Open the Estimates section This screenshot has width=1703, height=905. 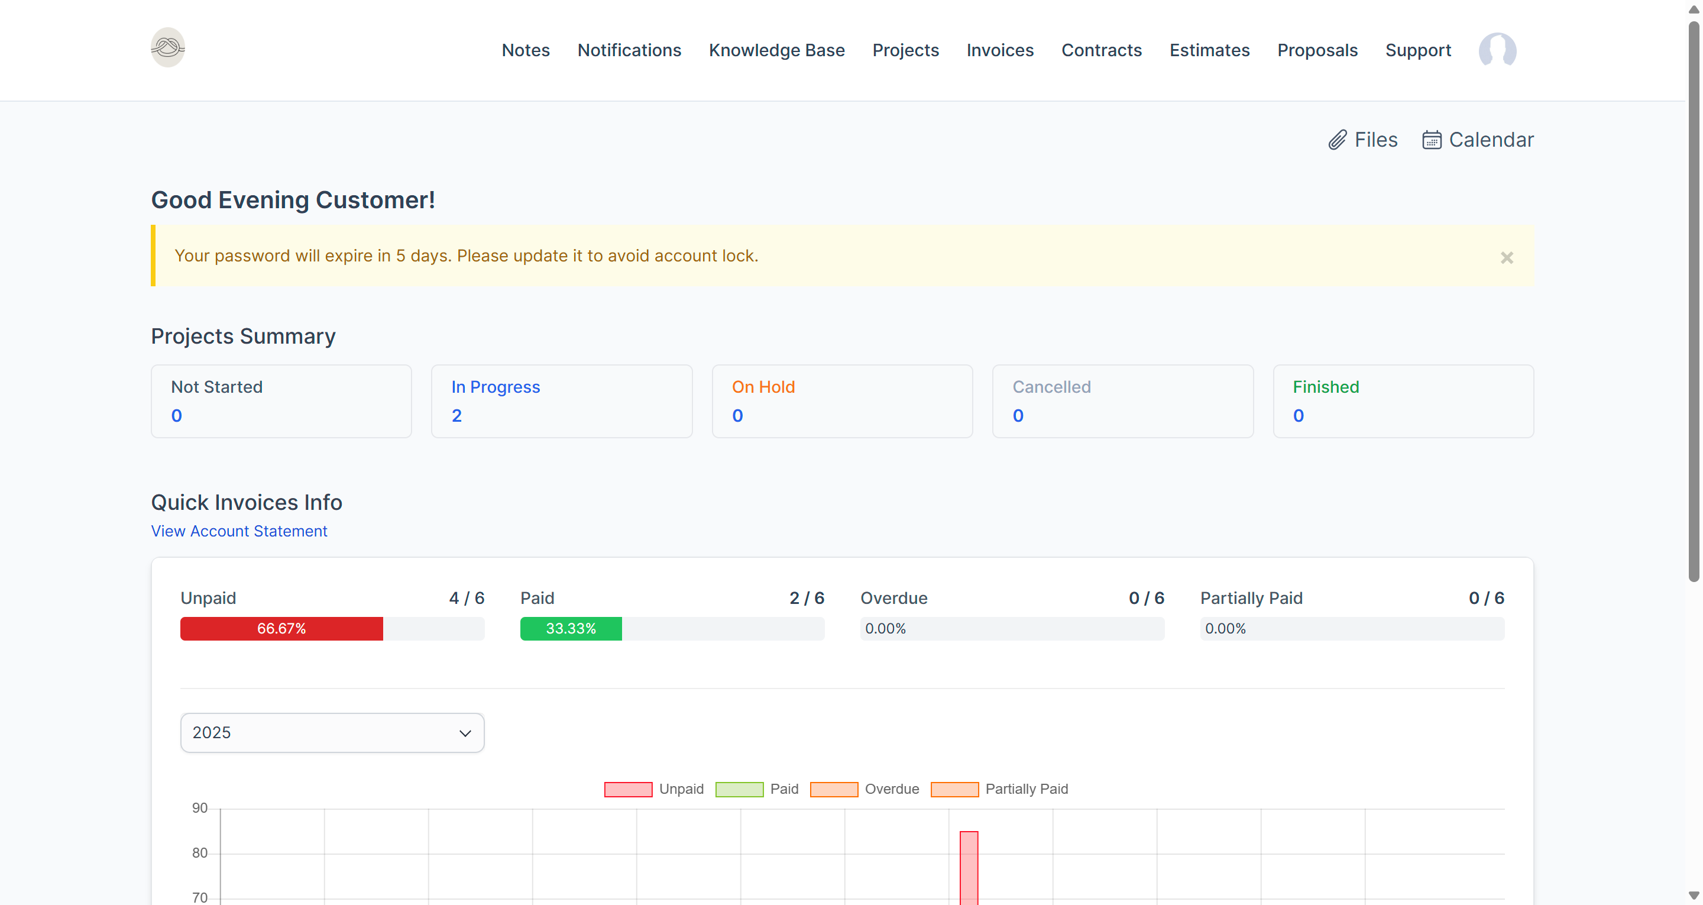click(x=1209, y=50)
